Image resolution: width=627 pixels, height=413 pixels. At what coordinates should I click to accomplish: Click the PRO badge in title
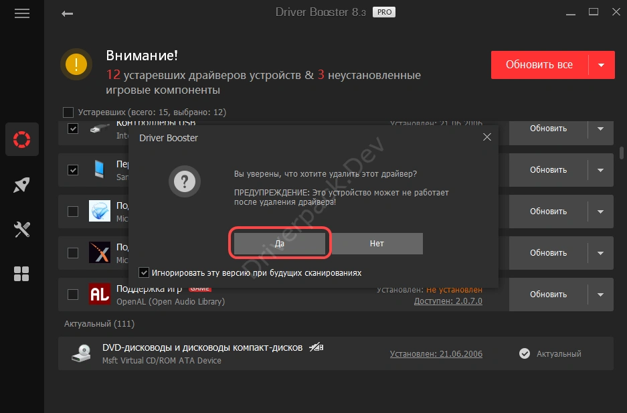point(384,13)
